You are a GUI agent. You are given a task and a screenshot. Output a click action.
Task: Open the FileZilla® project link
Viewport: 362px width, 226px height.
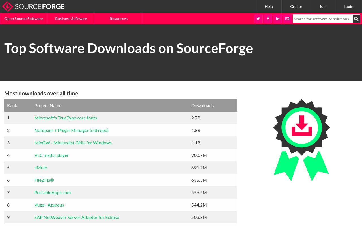tap(44, 180)
